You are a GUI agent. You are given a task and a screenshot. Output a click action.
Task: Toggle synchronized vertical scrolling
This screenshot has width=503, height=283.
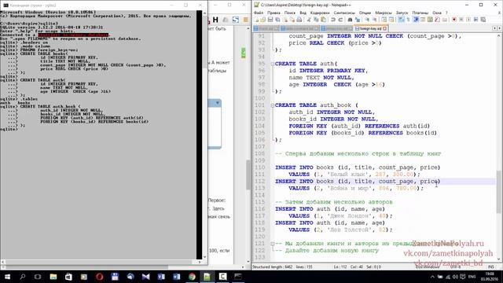384,20
